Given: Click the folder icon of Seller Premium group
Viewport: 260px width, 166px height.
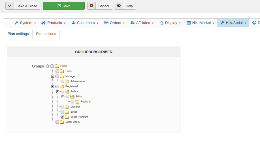Looking at the screenshot, I should (x=67, y=117).
